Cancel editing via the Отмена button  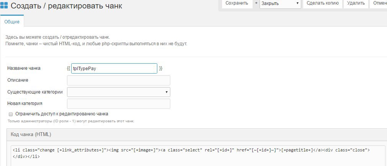click(378, 3)
